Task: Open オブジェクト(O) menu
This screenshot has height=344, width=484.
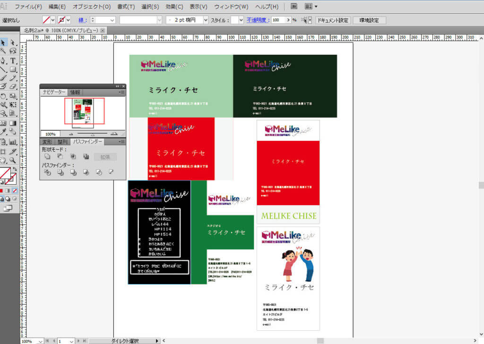Action: (x=92, y=7)
